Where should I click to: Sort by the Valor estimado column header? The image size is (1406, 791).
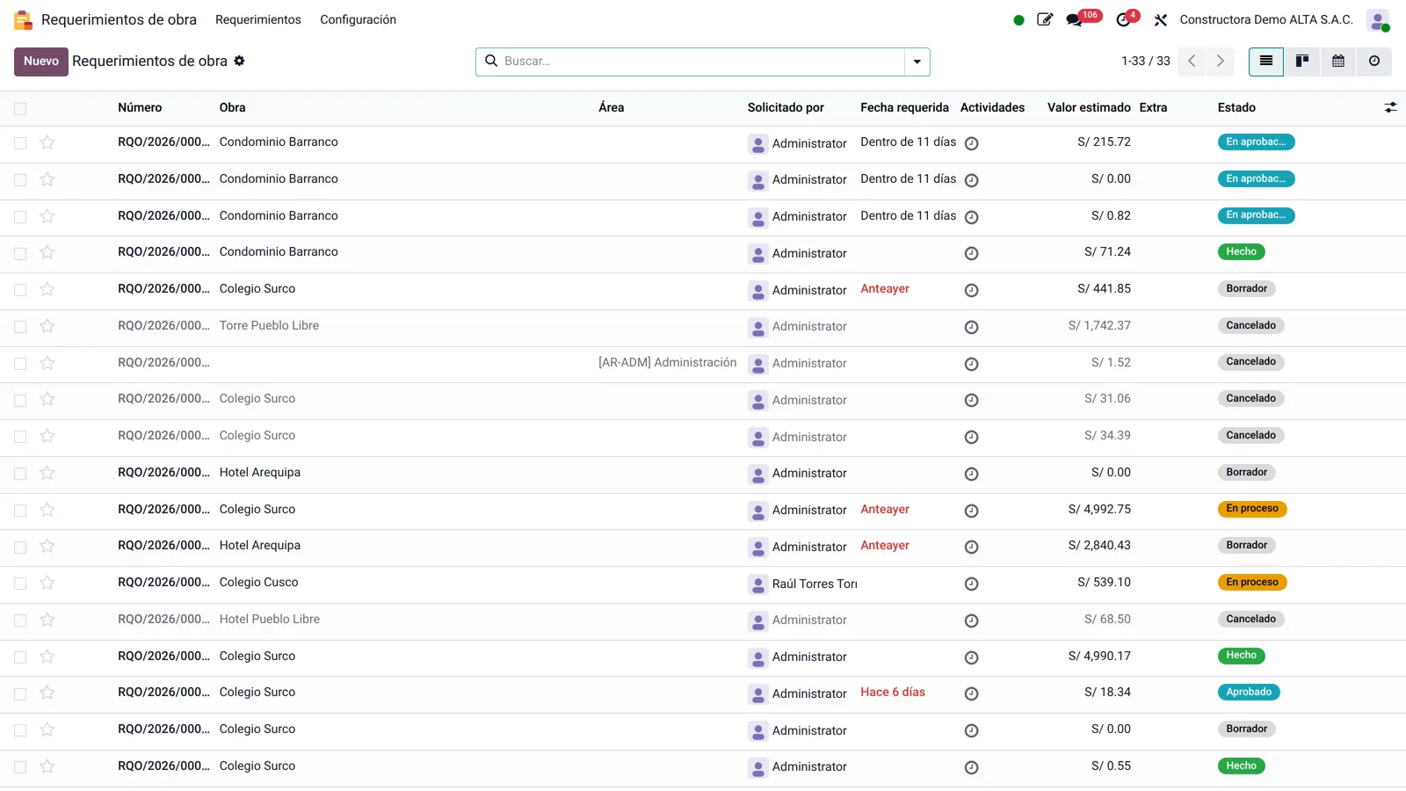coord(1089,107)
